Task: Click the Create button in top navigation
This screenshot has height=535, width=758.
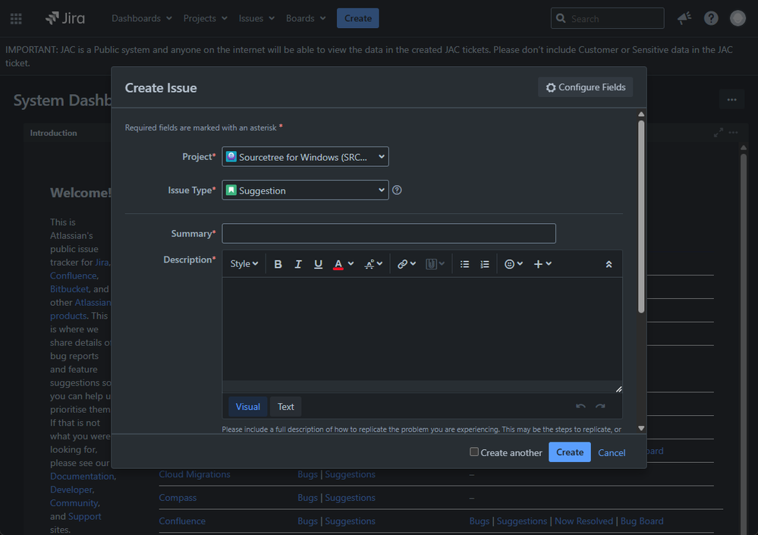Action: tap(357, 18)
